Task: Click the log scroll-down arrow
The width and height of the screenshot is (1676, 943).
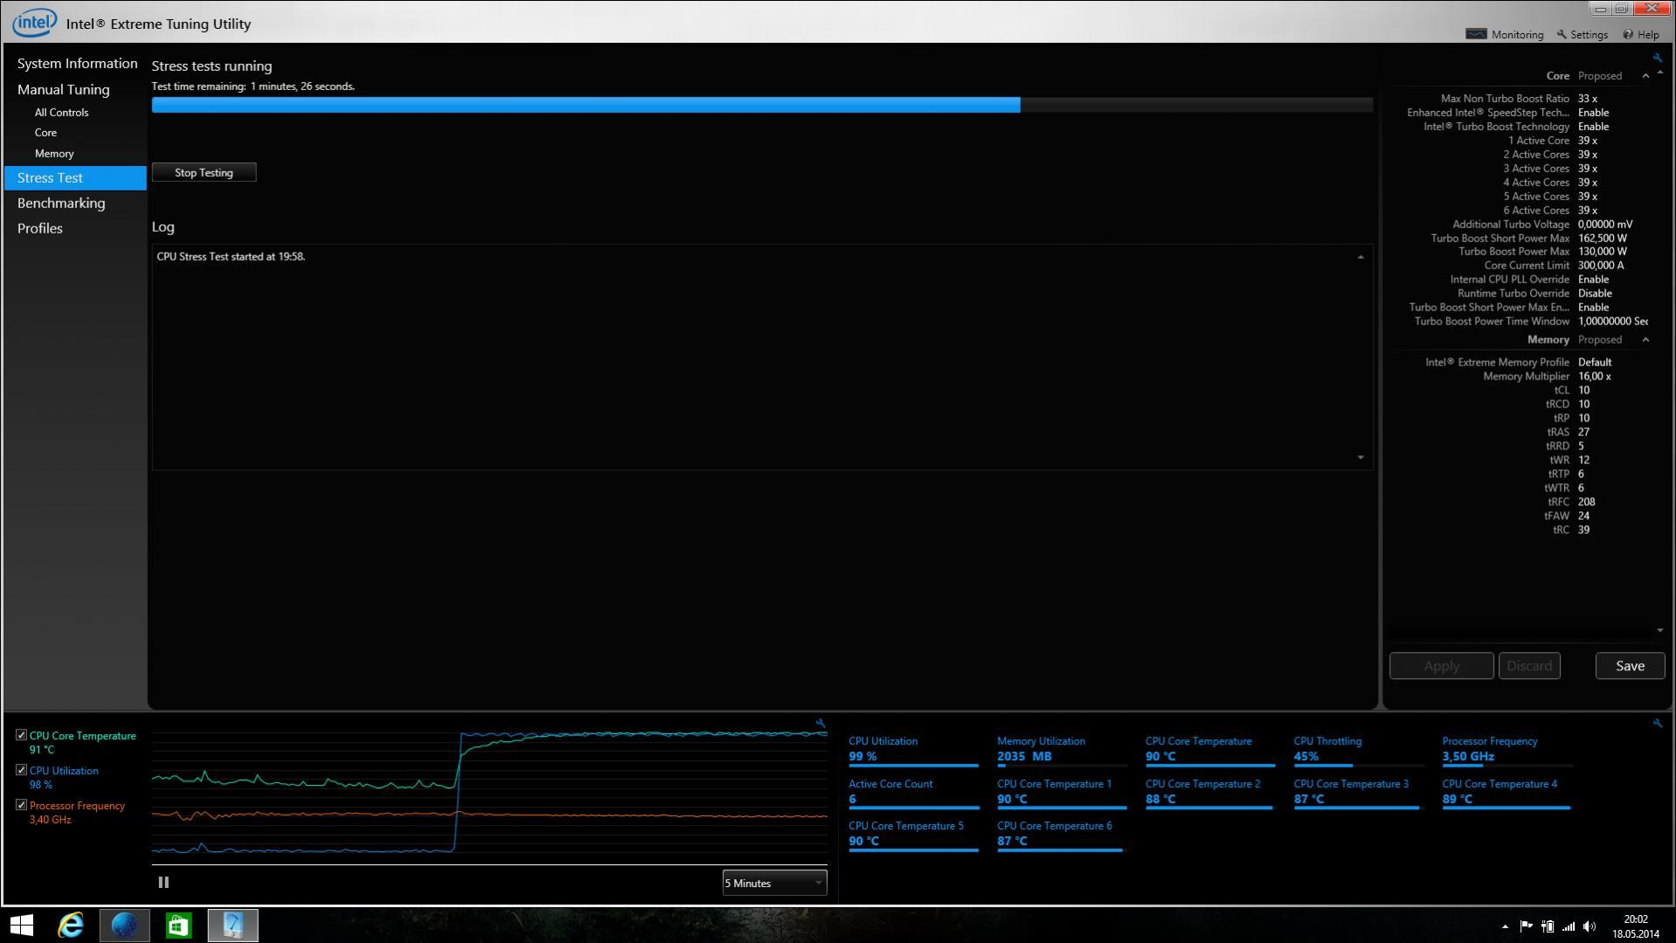Action: pos(1361,458)
